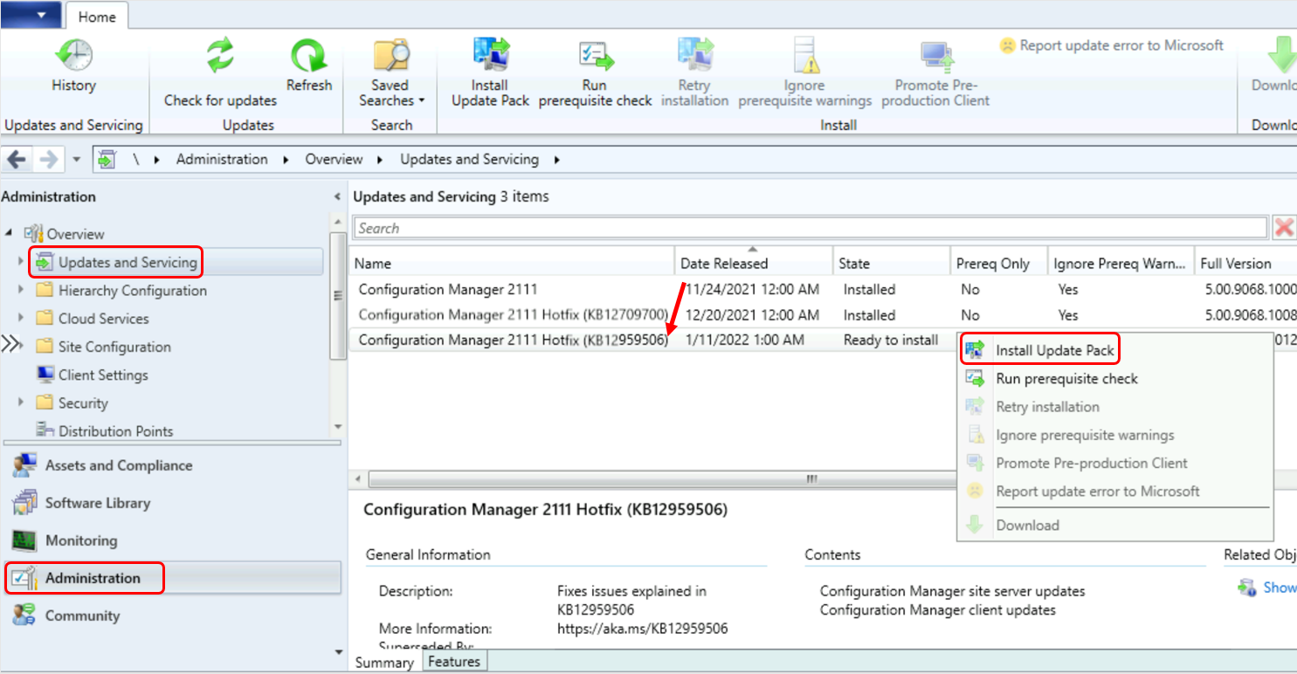Open the application menu dropdown button
Viewport: 1297px width, 674px height.
31,13
